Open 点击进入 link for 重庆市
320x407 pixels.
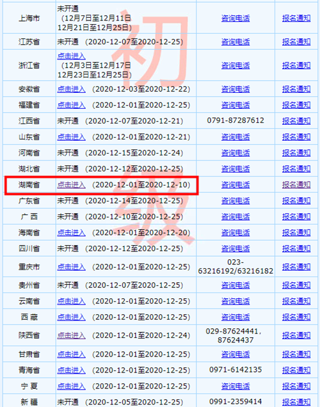click(x=72, y=267)
